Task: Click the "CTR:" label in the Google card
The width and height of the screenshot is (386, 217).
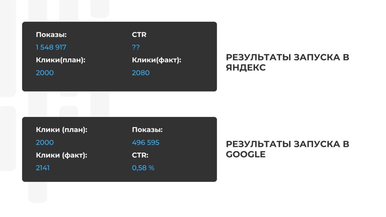Action: click(140, 155)
